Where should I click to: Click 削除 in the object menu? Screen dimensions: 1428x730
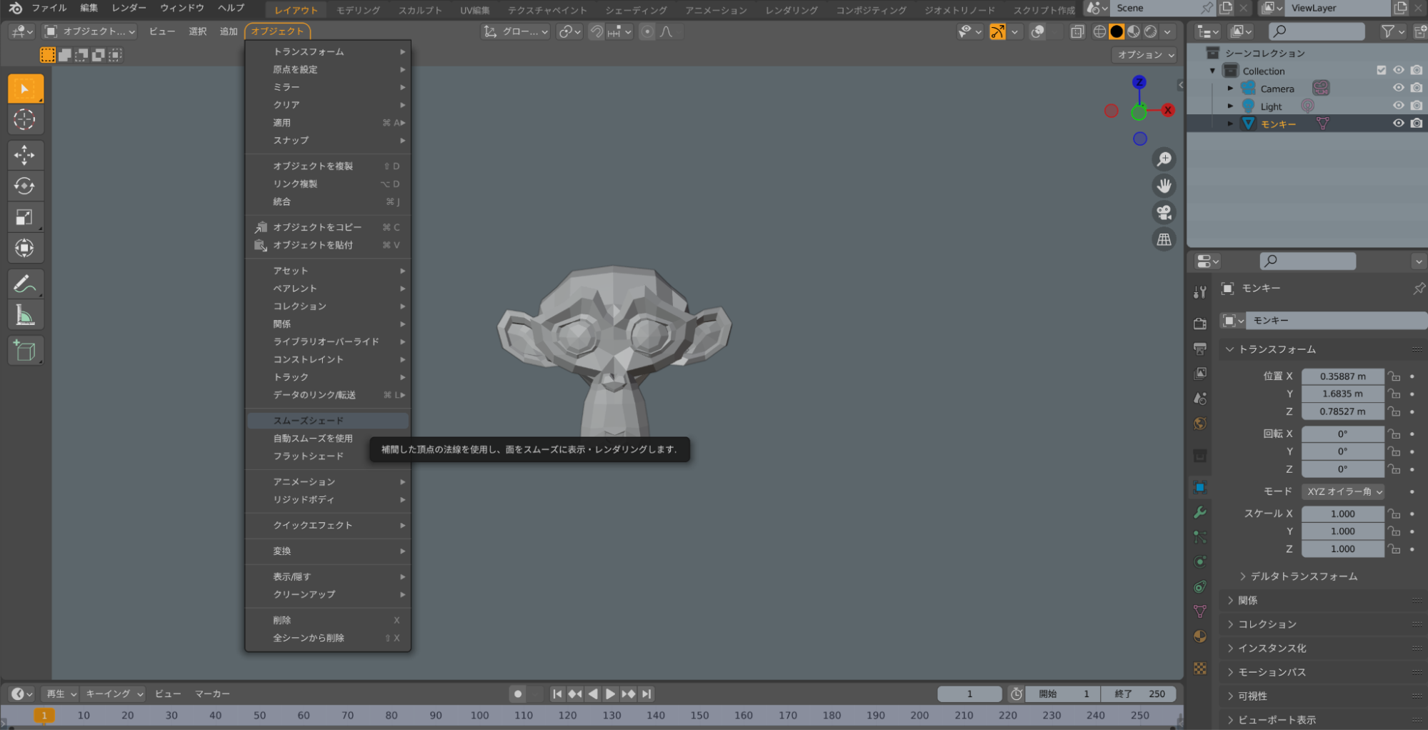(328, 620)
